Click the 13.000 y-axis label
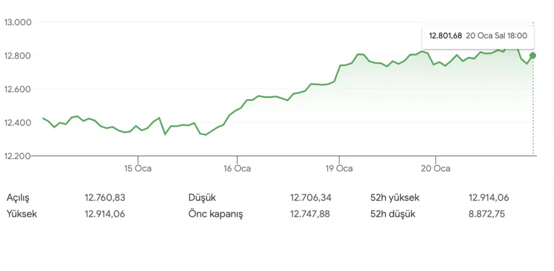The width and height of the screenshot is (554, 271). pos(17,22)
